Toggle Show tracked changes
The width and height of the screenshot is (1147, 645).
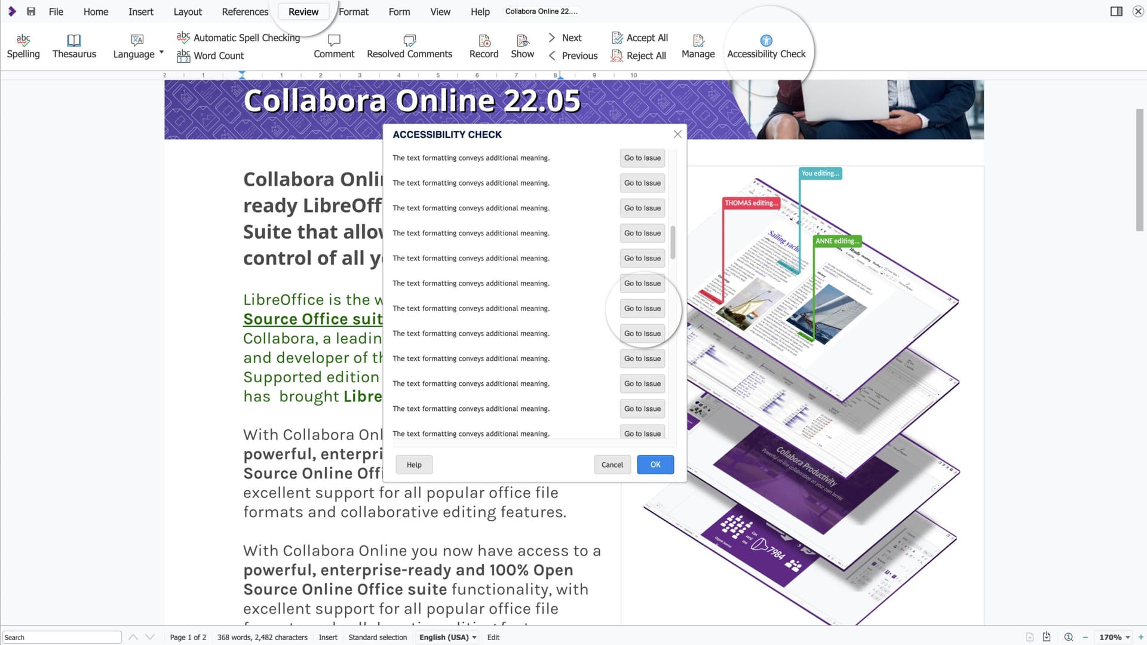coord(523,46)
